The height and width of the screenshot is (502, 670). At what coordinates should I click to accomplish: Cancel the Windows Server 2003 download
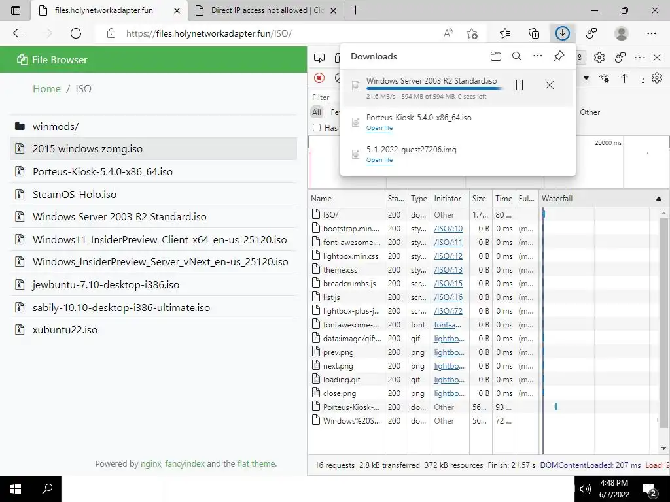pyautogui.click(x=550, y=85)
